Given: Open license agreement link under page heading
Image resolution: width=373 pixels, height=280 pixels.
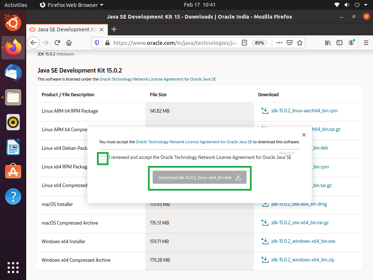Looking at the screenshot, I should click(158, 79).
